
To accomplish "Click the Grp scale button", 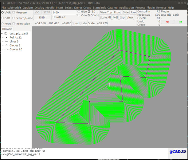I will click(x=122, y=18).
